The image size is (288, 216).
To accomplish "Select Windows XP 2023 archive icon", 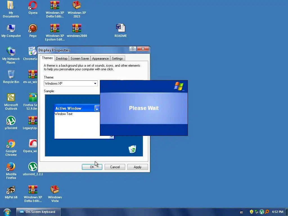I will [x=77, y=9].
